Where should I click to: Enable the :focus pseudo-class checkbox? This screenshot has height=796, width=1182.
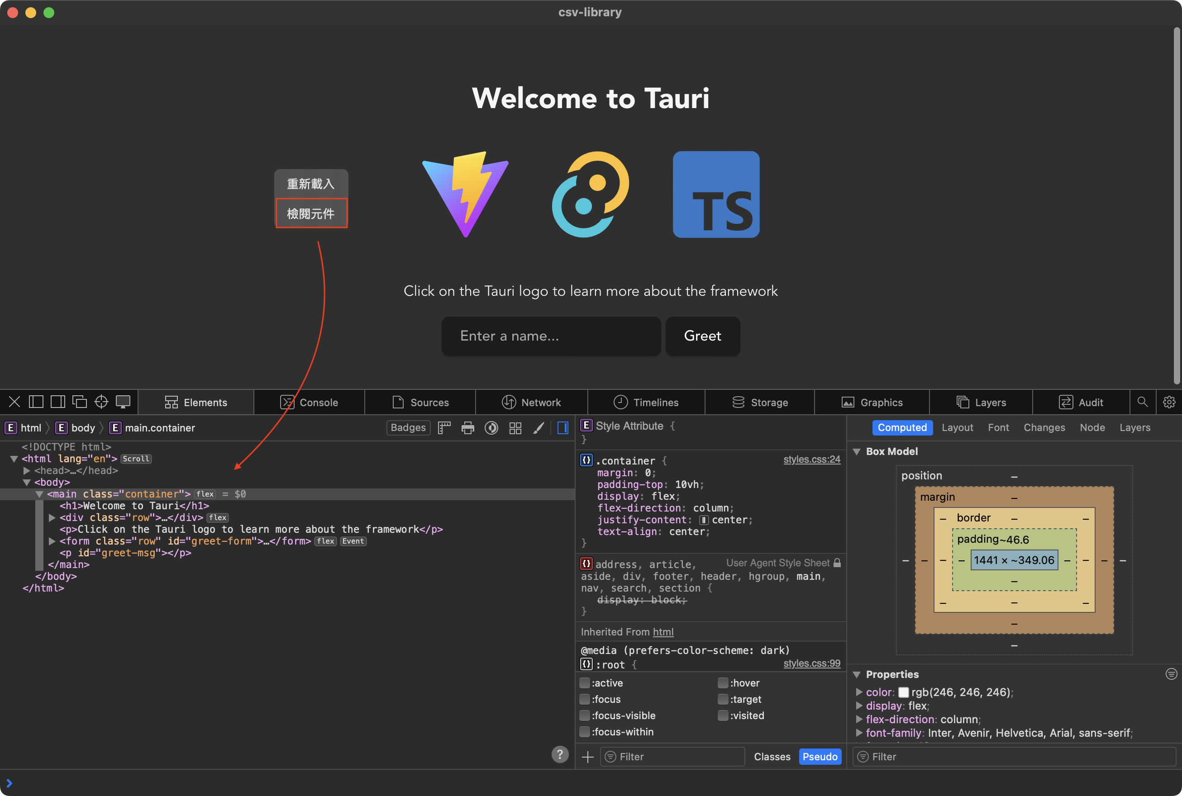[x=585, y=699]
